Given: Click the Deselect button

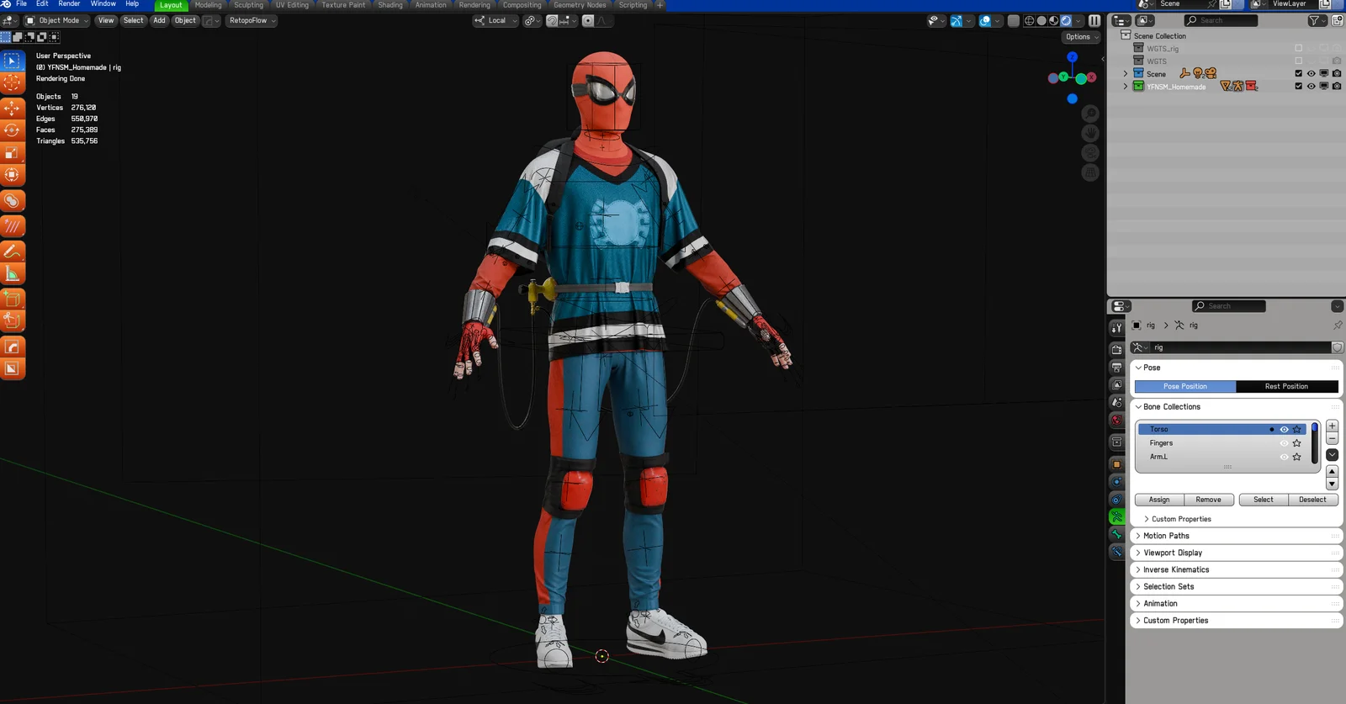Looking at the screenshot, I should (1313, 500).
